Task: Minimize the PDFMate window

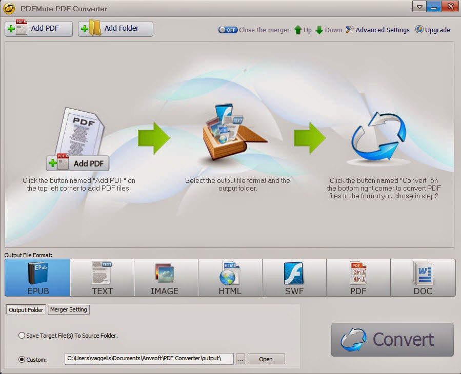Action: [x=434, y=7]
